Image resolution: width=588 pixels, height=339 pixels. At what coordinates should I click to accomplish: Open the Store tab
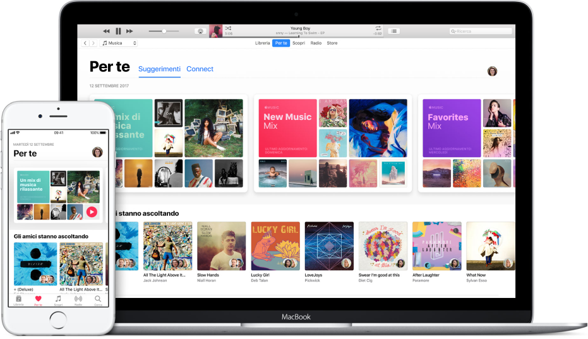[x=332, y=43]
